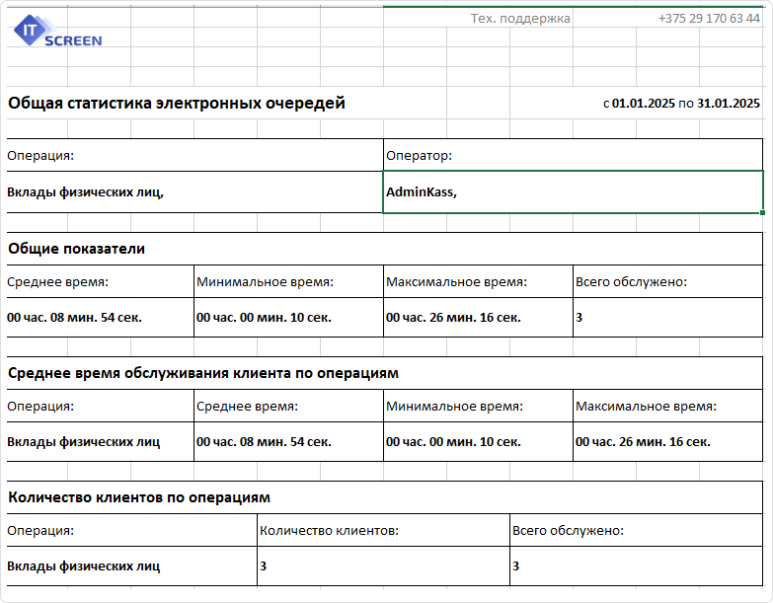This screenshot has width=773, height=603.
Task: Click minimum time value in the operations table
Action: coord(453,441)
